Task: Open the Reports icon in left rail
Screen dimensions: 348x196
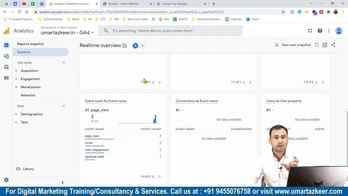Action: (x=6, y=45)
